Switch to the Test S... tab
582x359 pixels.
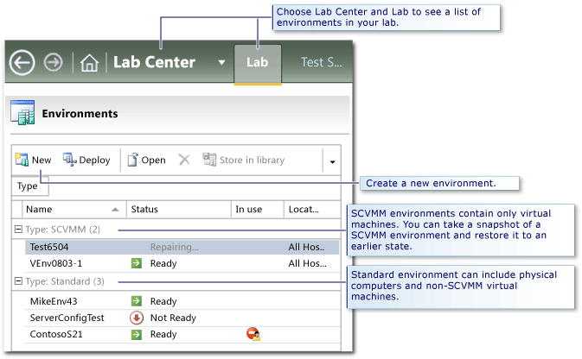tap(322, 62)
